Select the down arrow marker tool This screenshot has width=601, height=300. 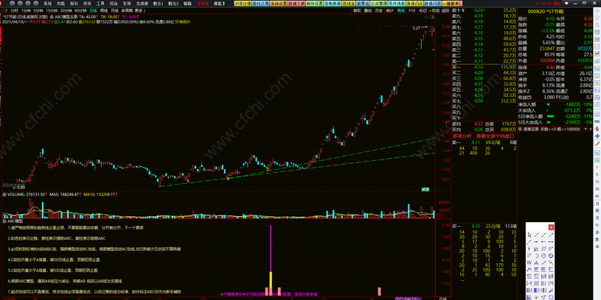536,297
